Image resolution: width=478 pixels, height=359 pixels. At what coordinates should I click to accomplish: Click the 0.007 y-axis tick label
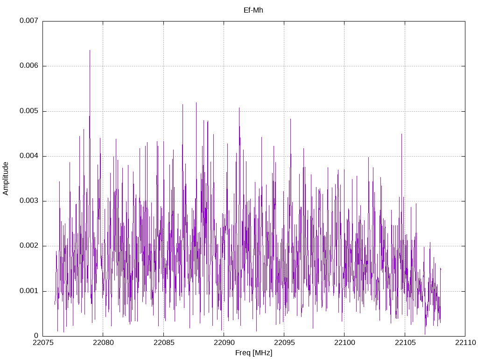28,21
